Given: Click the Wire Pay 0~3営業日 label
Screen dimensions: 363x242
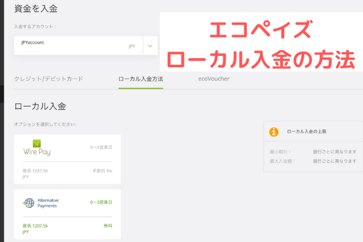Looking at the screenshot, I should point(101,147).
